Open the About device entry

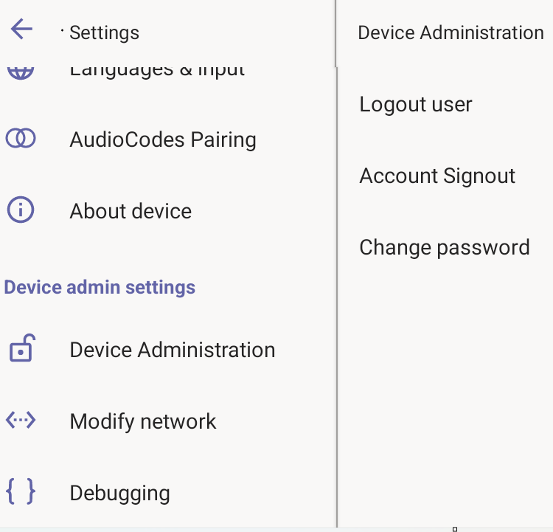tap(168, 211)
